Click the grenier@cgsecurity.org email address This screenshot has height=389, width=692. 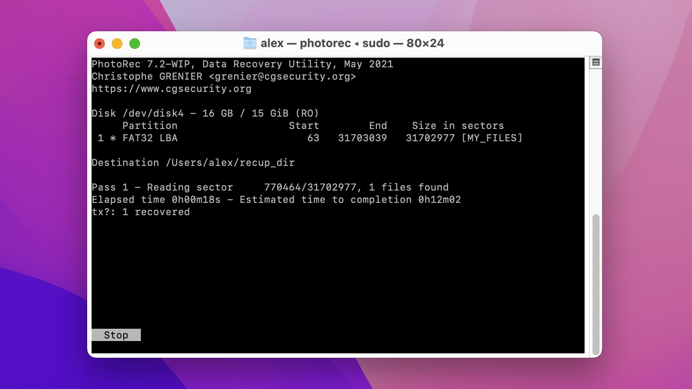(x=282, y=77)
